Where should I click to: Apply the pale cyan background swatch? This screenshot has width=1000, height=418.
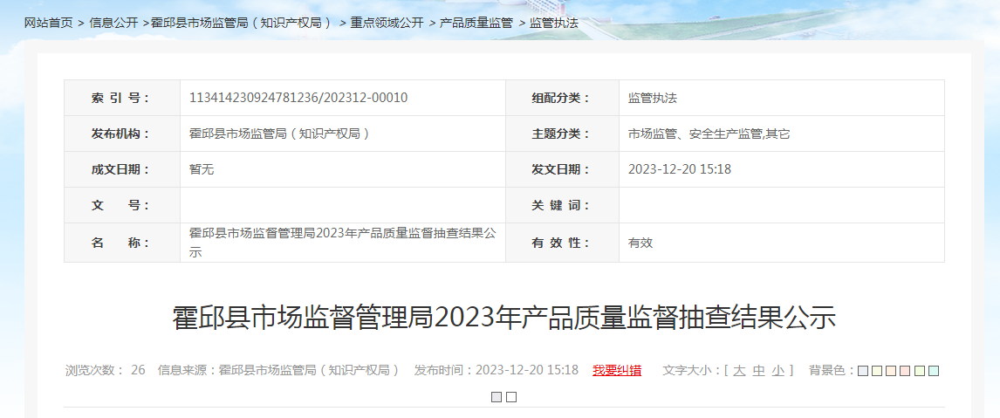coord(934,371)
